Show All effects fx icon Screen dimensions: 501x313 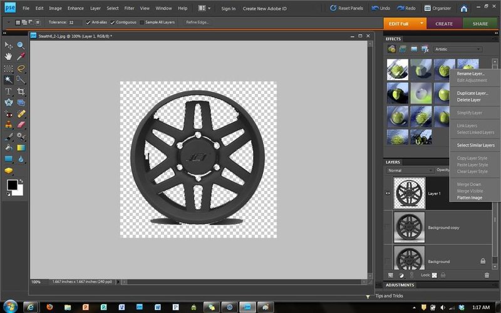[x=425, y=49]
